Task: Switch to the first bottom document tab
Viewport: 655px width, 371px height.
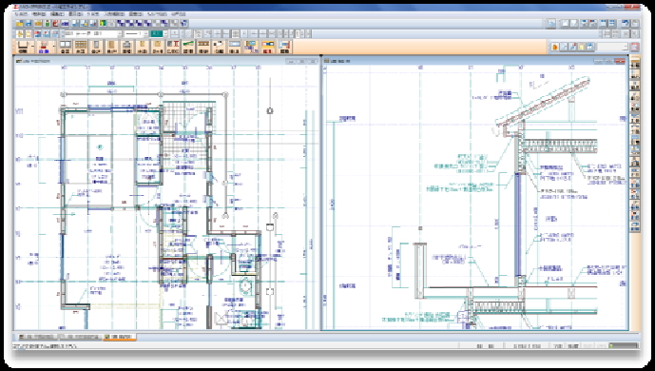Action: pyautogui.click(x=37, y=337)
